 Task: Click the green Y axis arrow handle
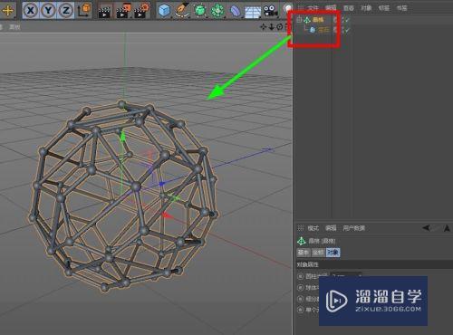pyautogui.click(x=122, y=137)
